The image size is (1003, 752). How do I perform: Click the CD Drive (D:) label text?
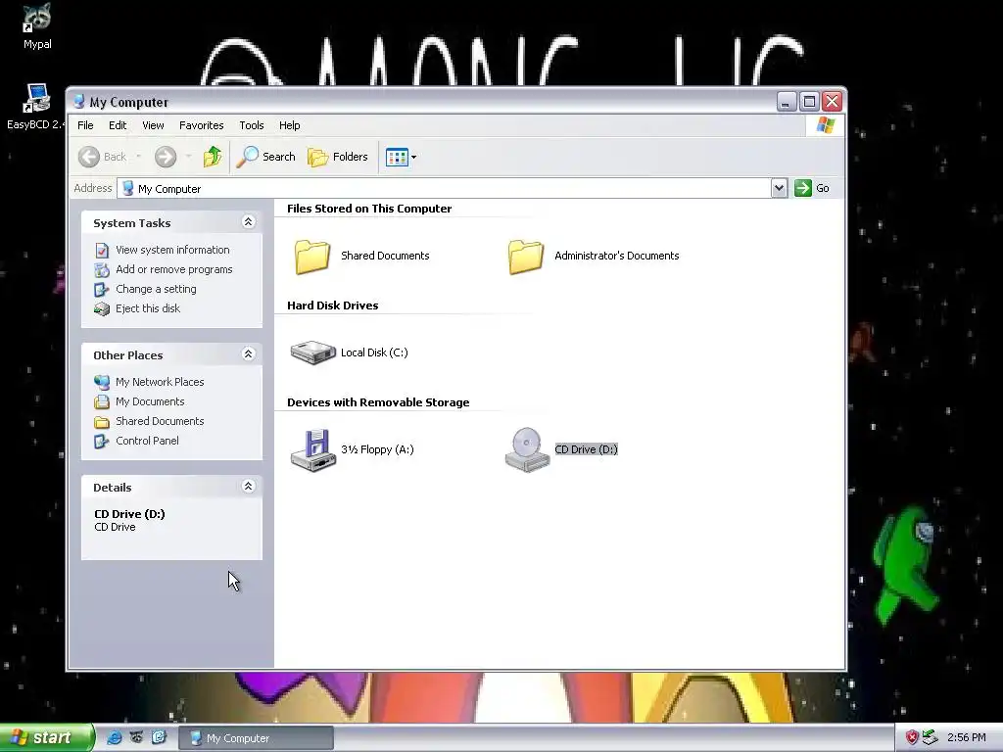(586, 449)
